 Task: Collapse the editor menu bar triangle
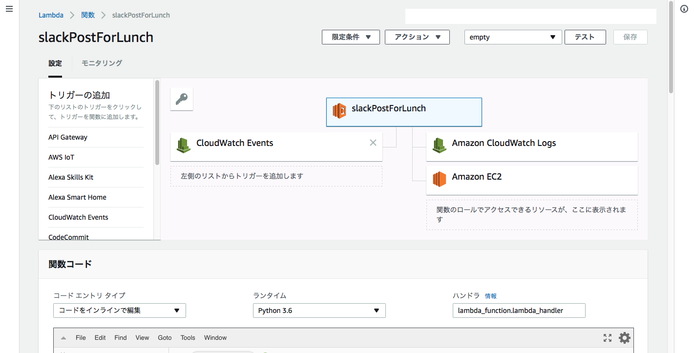point(63,338)
